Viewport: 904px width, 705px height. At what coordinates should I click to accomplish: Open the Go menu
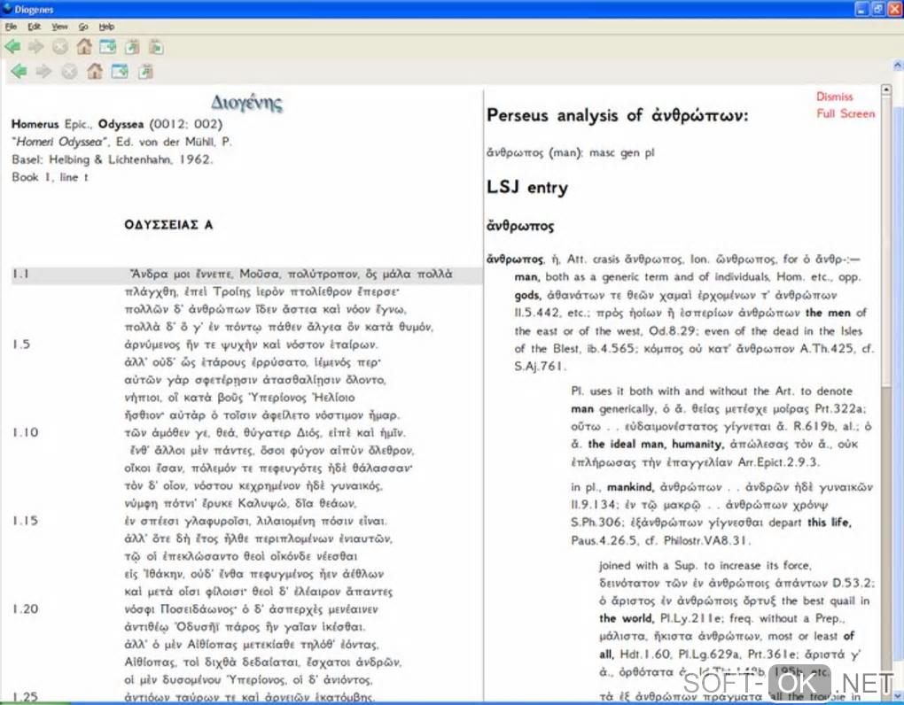point(83,27)
